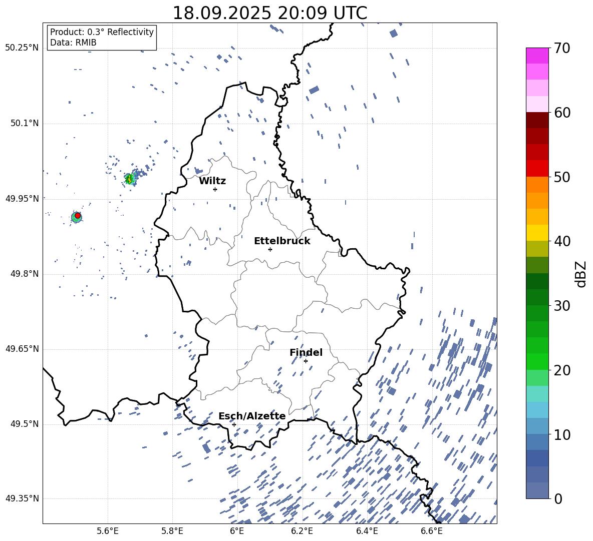The width and height of the screenshot is (593, 541).
Task: Click the 49.8°N latitude label
Action: coord(25,274)
